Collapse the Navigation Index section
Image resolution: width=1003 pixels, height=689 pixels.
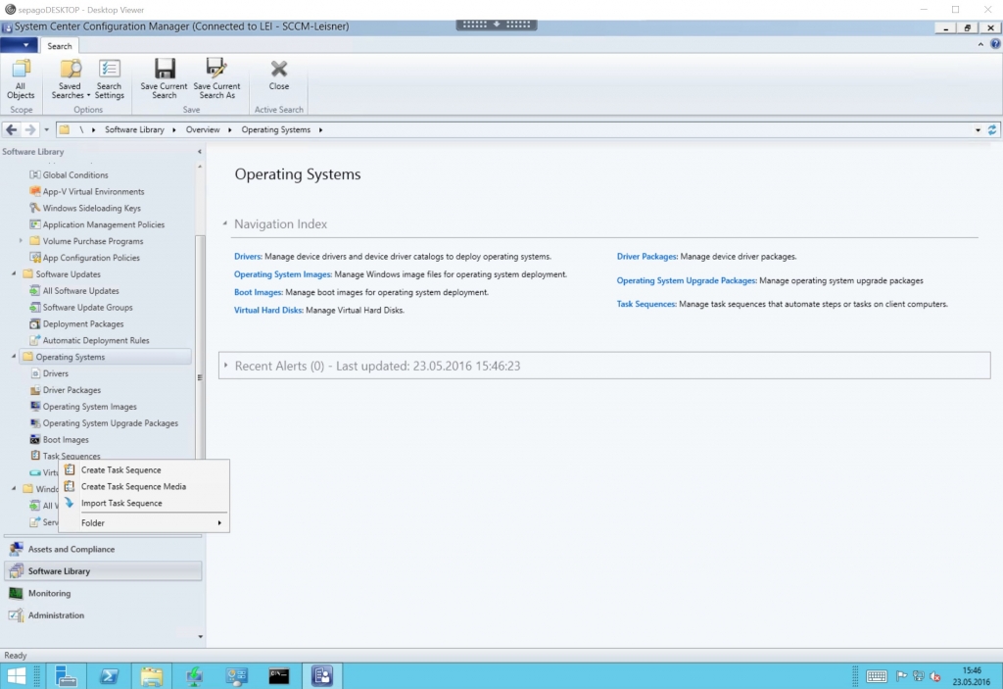click(x=224, y=223)
